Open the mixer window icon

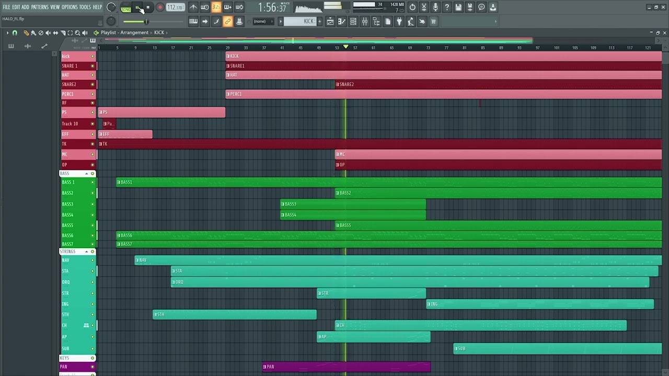click(x=365, y=21)
